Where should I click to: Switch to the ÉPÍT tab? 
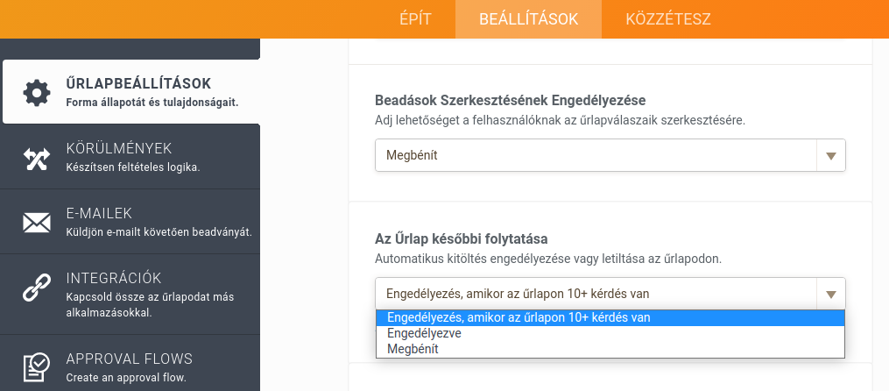415,19
